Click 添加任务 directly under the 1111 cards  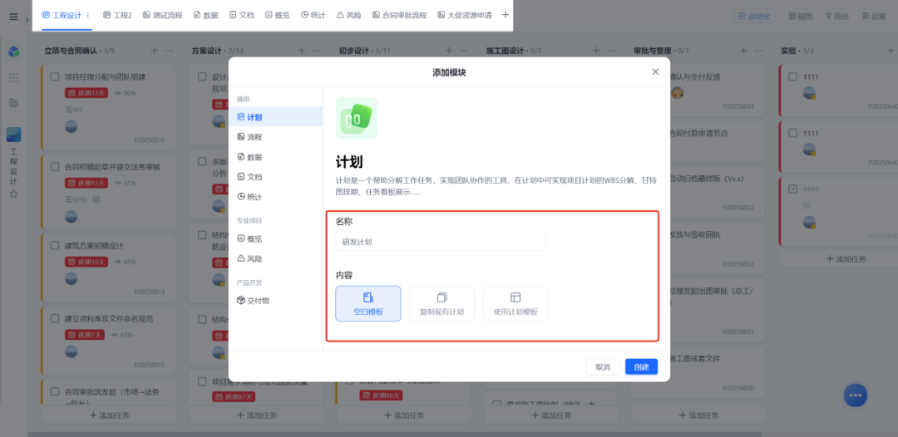[846, 258]
